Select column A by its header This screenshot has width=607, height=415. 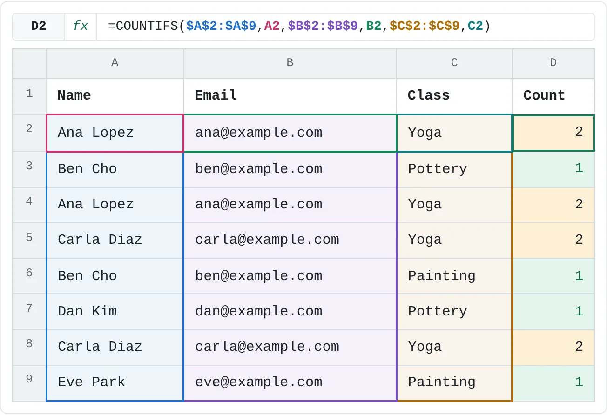(115, 63)
